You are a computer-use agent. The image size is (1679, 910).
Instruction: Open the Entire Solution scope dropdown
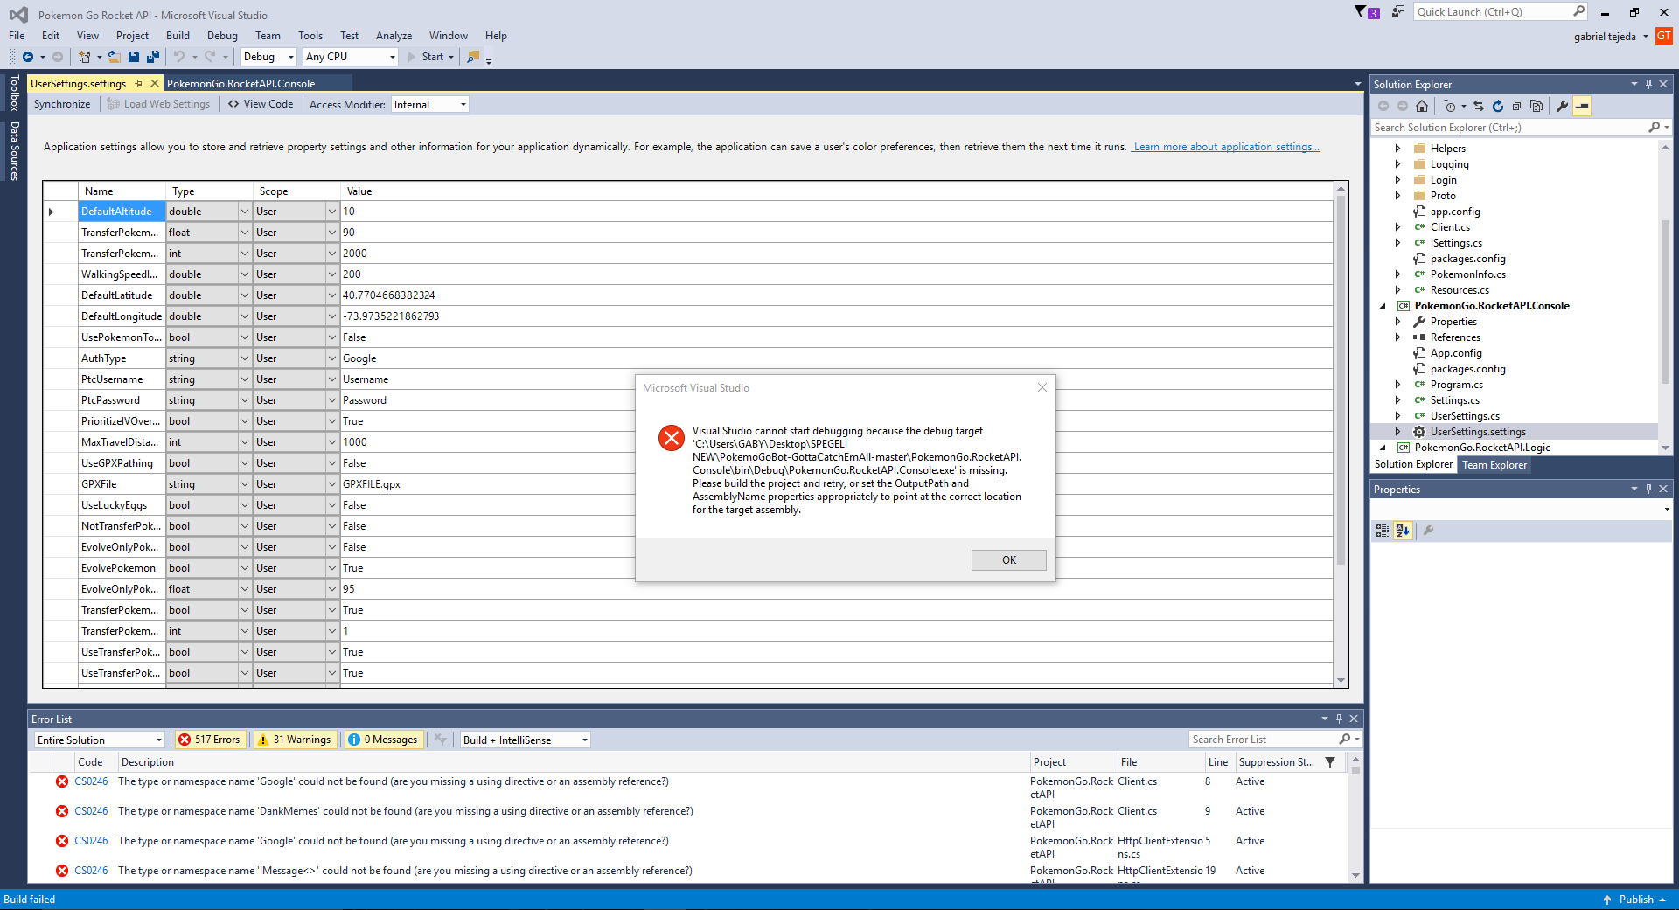[x=100, y=740]
